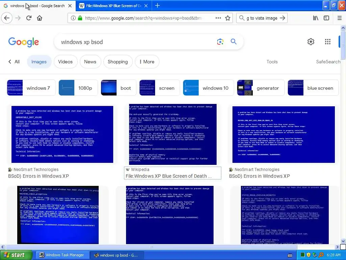Switch to Windows Task Manager taskbar button
Viewport: 346px width, 260px height.
point(62,255)
